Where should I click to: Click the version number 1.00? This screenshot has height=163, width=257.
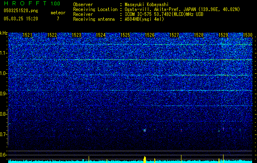[x=55, y=3]
